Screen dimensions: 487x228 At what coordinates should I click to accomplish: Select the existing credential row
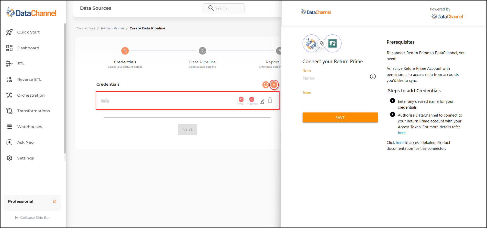pyautogui.click(x=187, y=100)
